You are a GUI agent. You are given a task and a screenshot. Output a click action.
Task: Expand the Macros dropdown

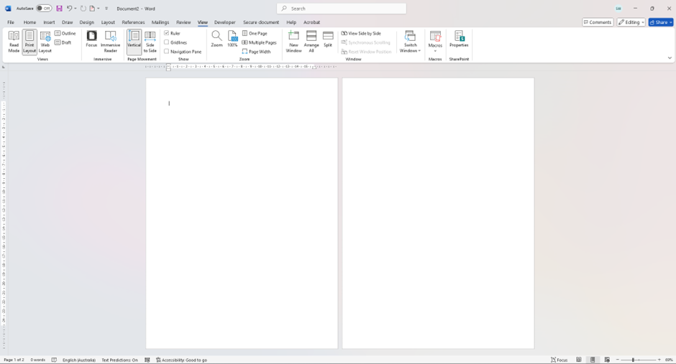(435, 51)
